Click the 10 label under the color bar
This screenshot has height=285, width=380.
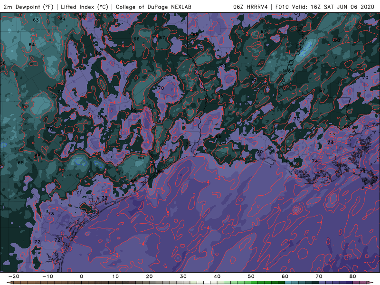115,276
